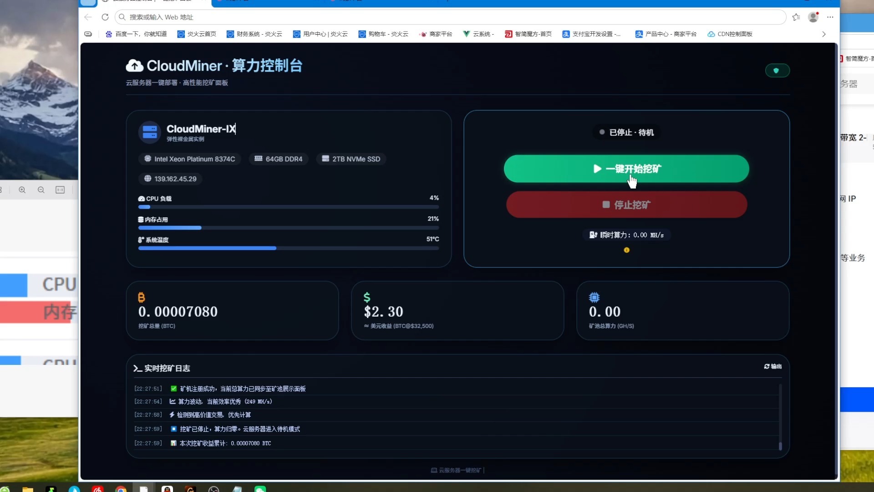Open the 用户中心 | 炎火云 bookmark
This screenshot has height=492, width=874.
(x=320, y=34)
